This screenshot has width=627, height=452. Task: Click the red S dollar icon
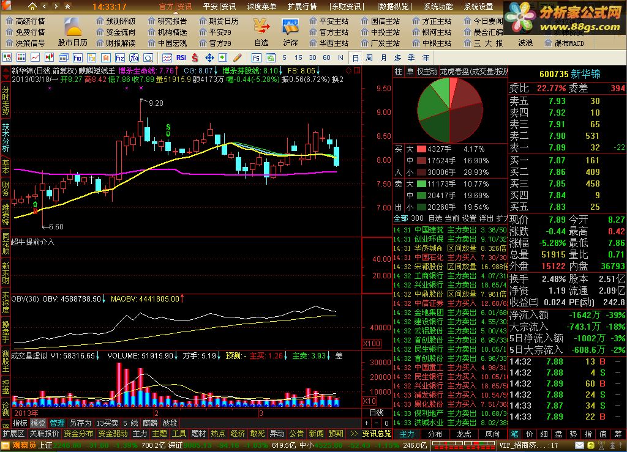click(195, 57)
